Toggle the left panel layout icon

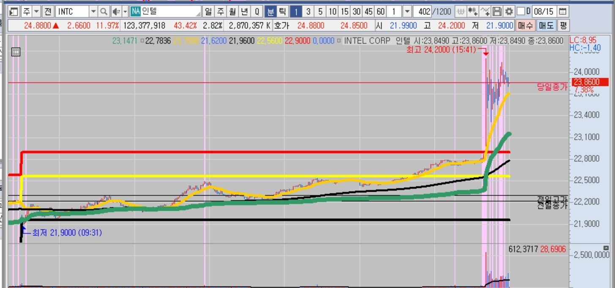point(14,11)
